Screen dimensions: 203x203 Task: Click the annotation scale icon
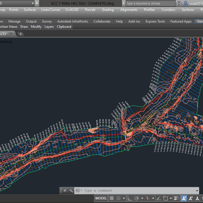tap(198, 198)
